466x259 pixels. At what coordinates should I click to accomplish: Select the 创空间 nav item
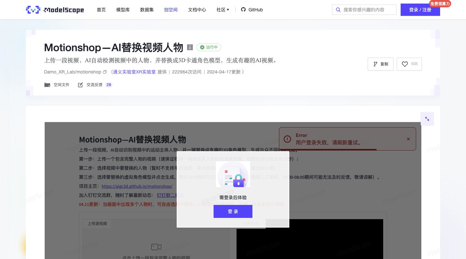(x=171, y=10)
